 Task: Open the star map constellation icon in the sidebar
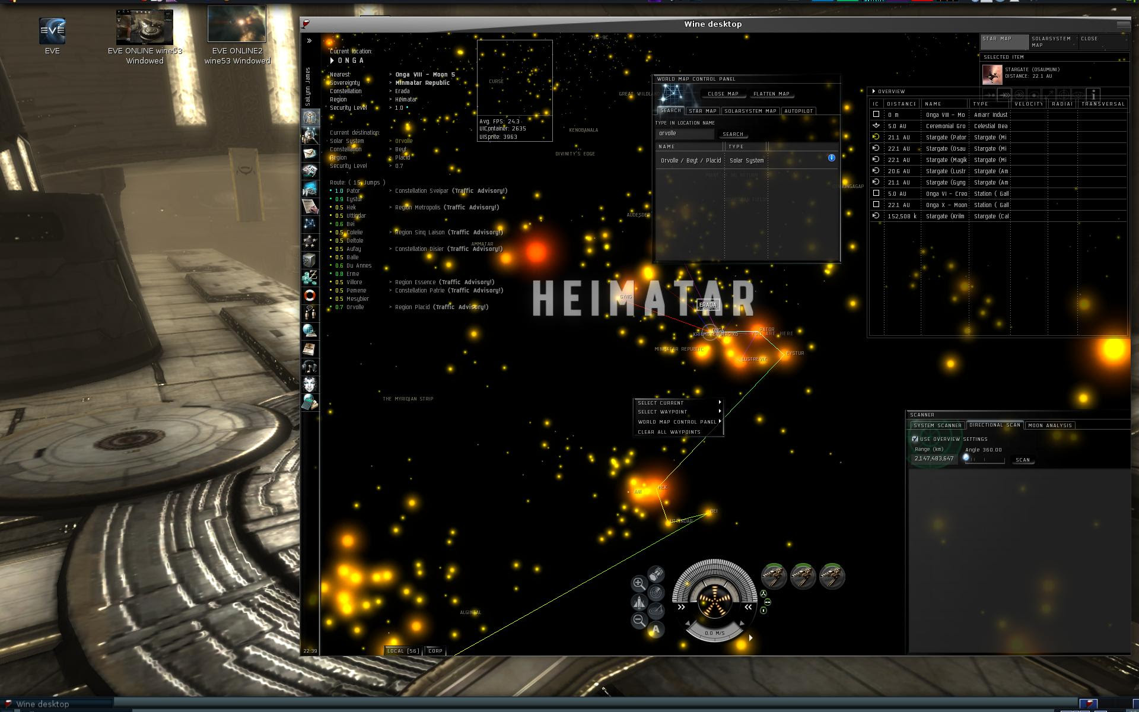310,224
